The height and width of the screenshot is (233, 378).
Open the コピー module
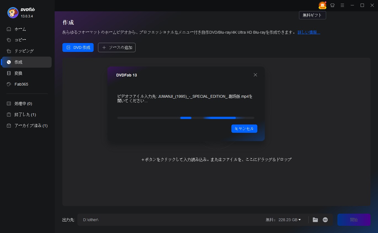pos(27,40)
